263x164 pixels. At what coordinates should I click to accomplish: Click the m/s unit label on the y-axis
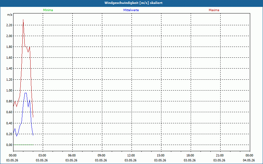[x=10, y=15]
